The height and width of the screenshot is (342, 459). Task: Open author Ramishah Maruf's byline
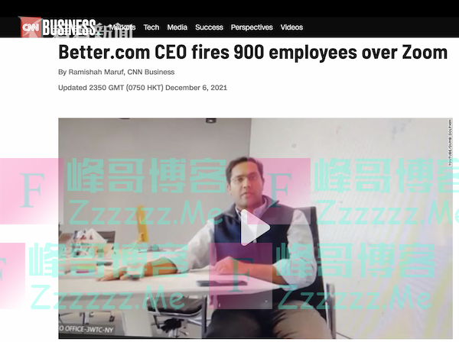pyautogui.click(x=96, y=72)
